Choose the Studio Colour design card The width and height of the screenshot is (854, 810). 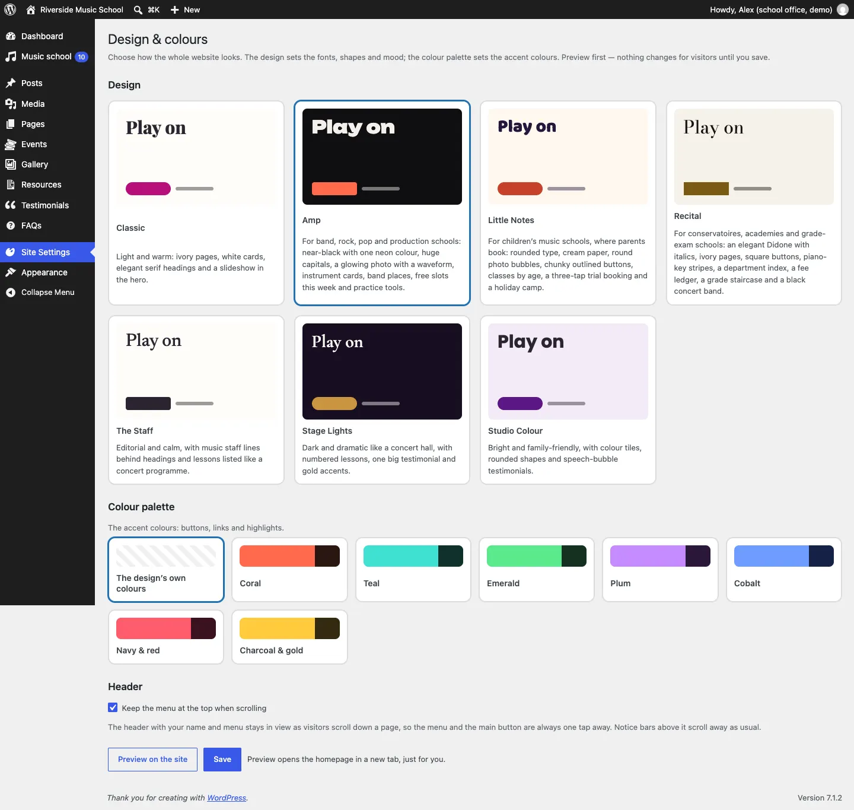pos(568,400)
